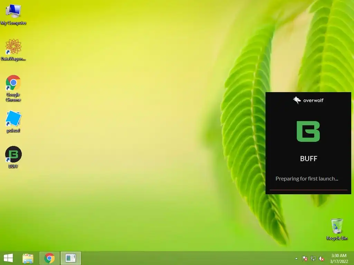
Task: Click the red loading progress bar
Action: 308,190
